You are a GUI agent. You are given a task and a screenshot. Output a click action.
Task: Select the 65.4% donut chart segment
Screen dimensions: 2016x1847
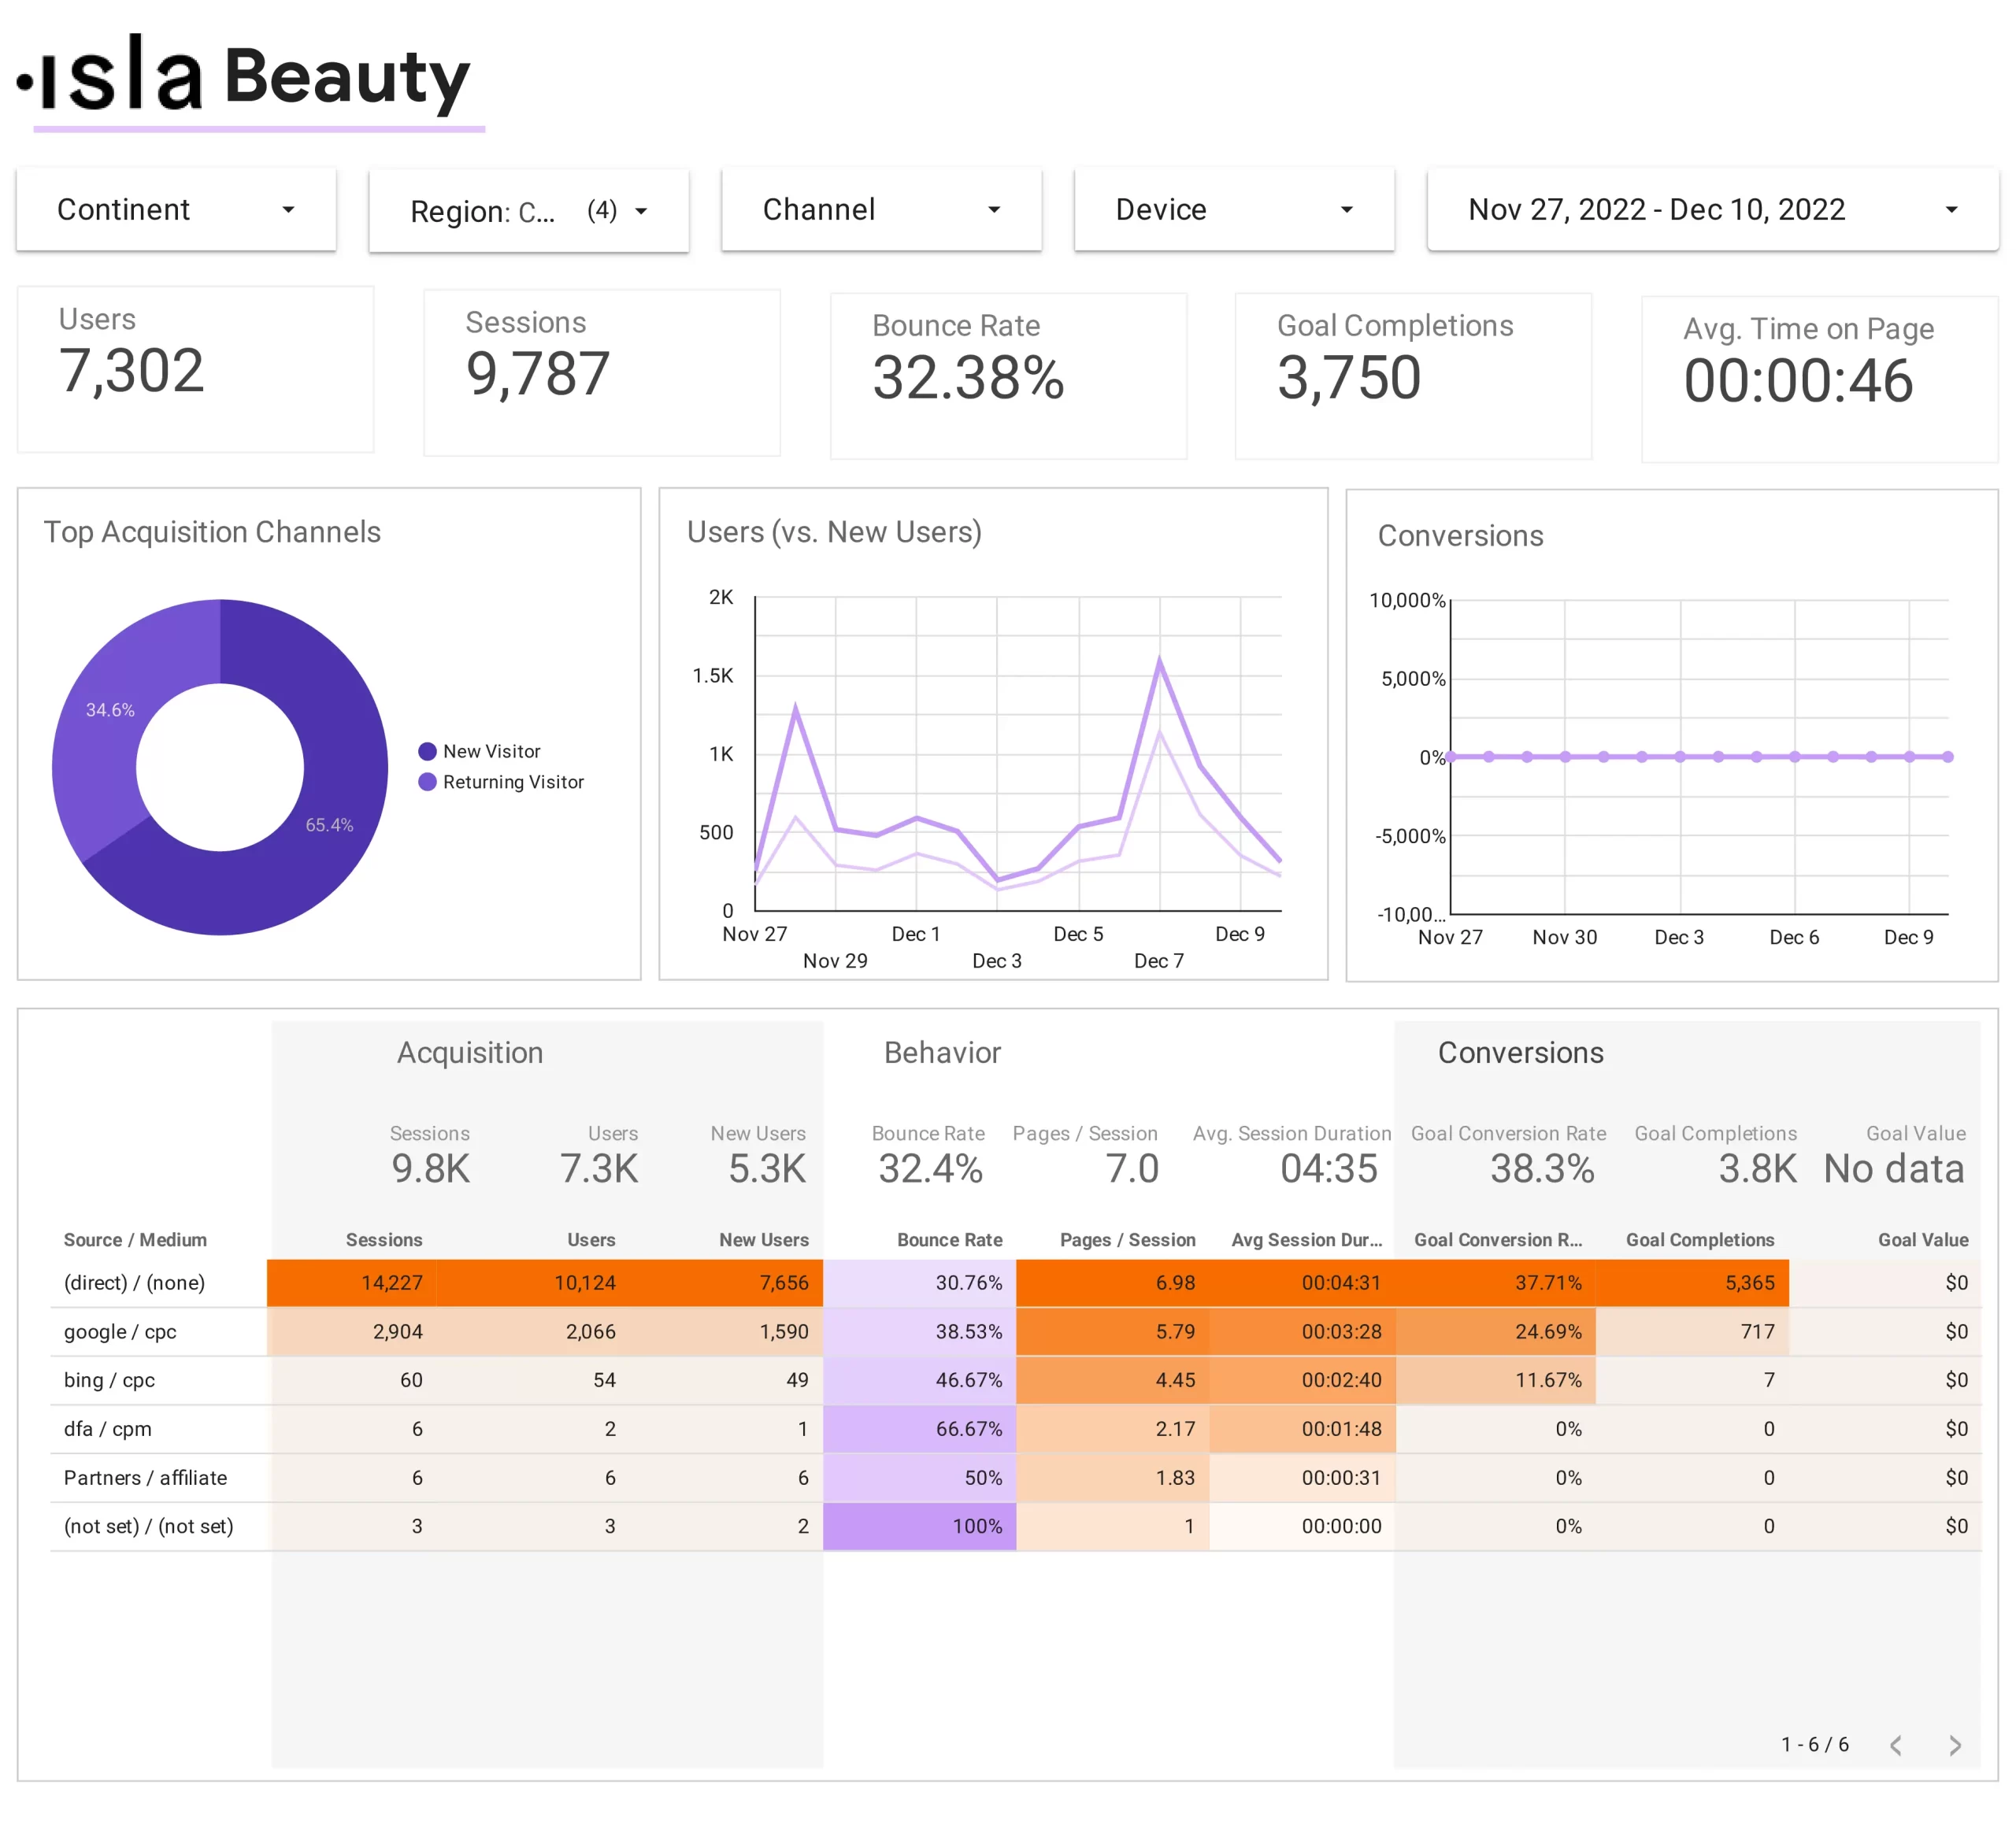tap(330, 825)
